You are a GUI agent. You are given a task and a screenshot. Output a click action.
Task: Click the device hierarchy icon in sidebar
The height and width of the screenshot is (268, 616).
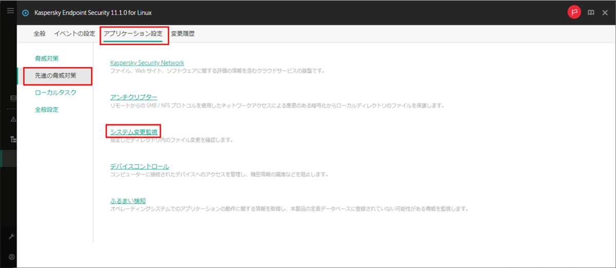[12, 138]
